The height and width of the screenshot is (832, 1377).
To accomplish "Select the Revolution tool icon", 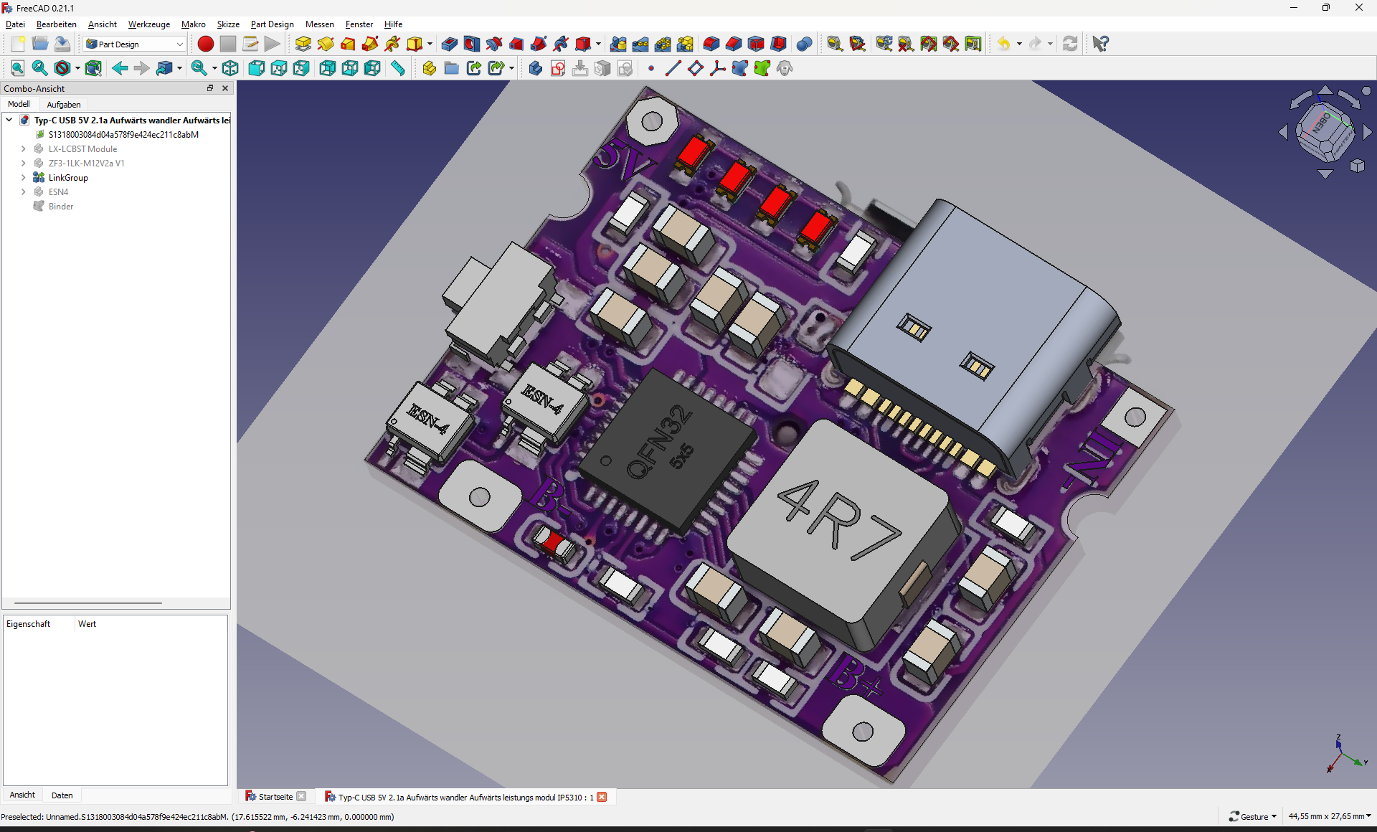I will pyautogui.click(x=326, y=44).
